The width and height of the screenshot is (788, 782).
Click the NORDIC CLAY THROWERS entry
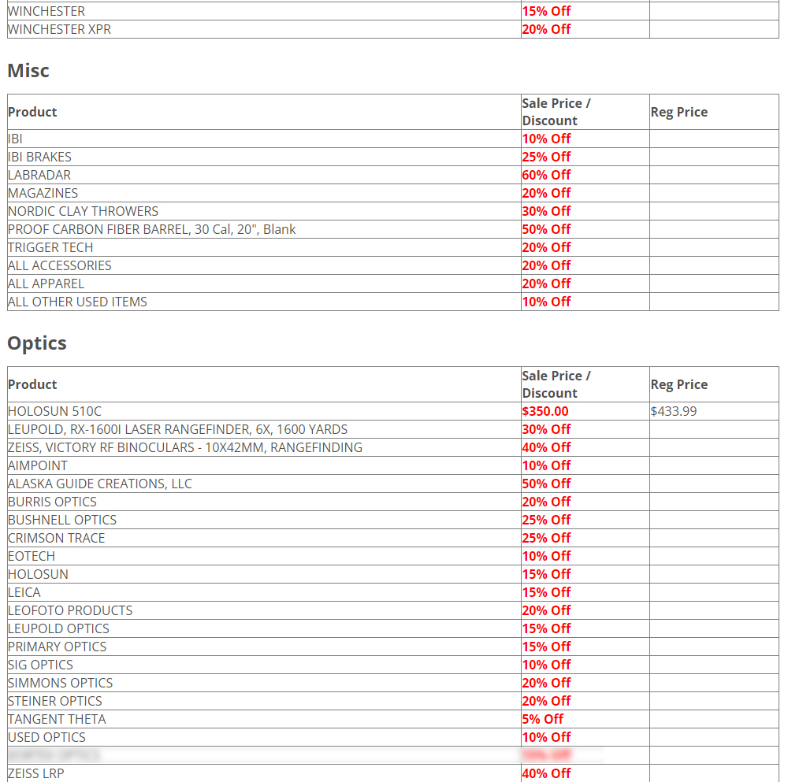(x=83, y=211)
